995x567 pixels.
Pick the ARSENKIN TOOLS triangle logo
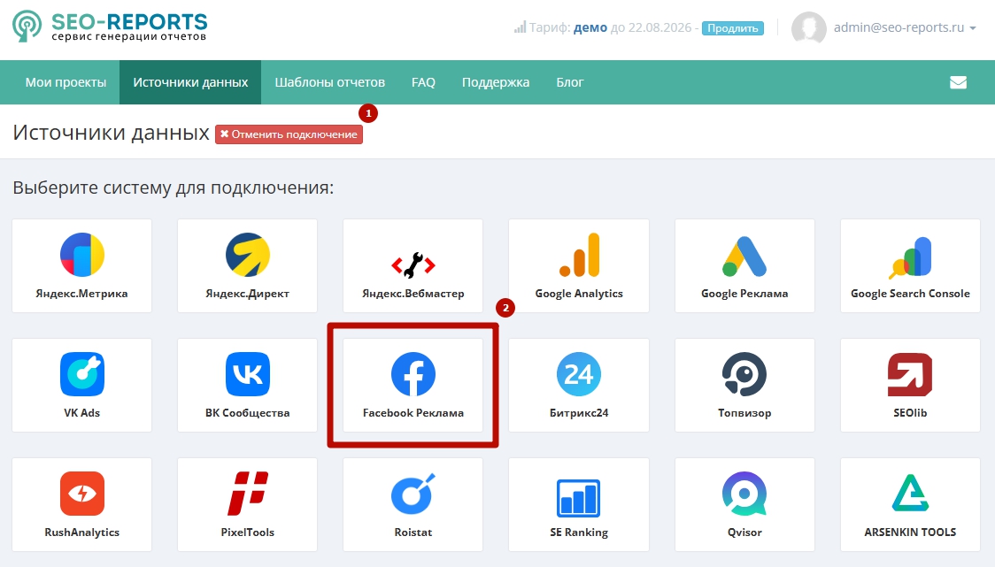(x=910, y=493)
